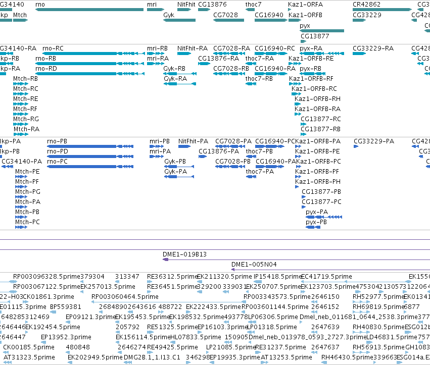This screenshot has height=365, width=430.
Task: Click the Mtch gene label
Action: pos(20,15)
